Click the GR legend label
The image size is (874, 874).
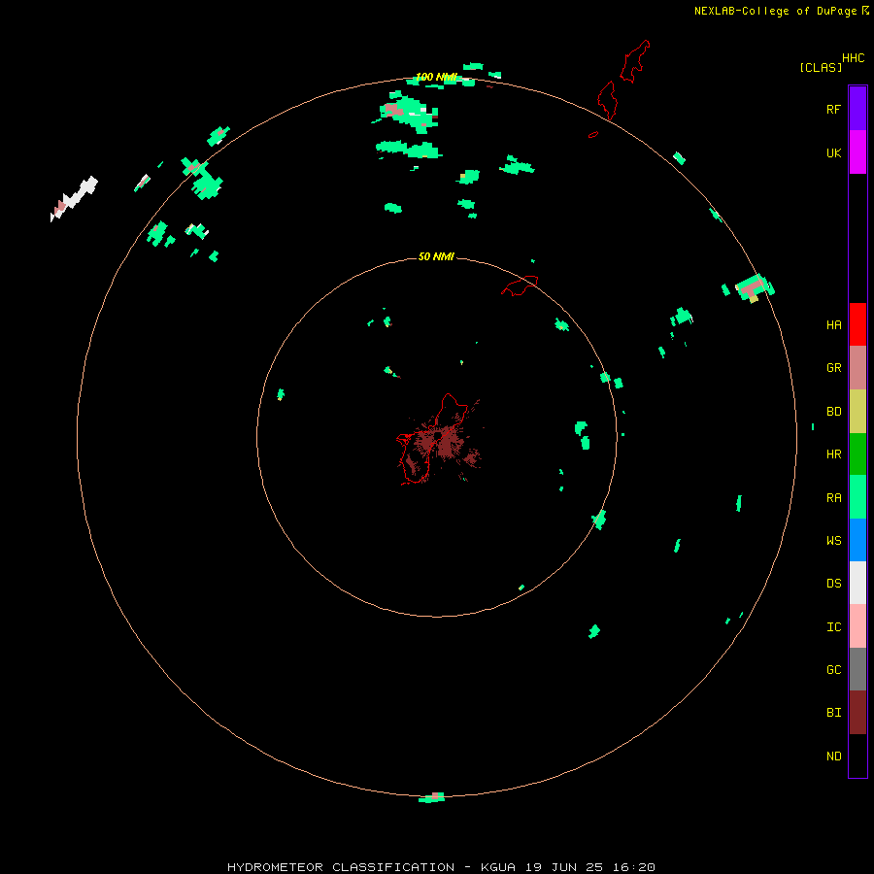833,367
